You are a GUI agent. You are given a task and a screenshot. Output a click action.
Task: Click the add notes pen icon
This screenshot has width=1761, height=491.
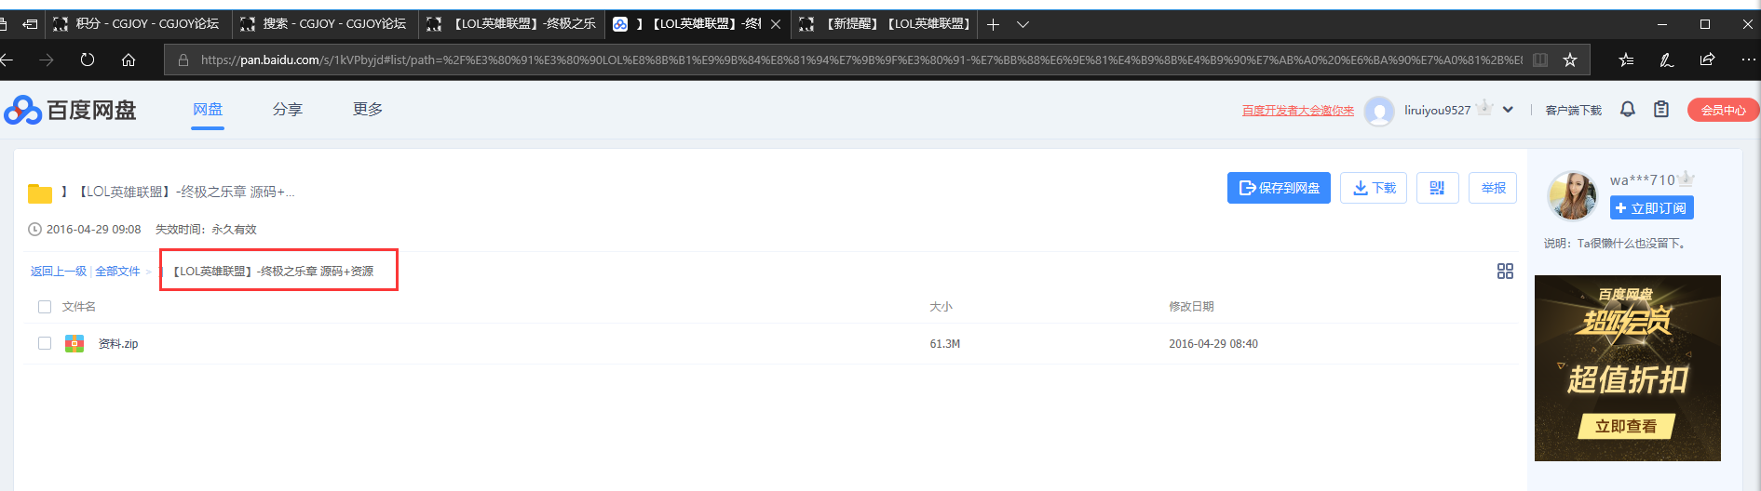(1667, 60)
